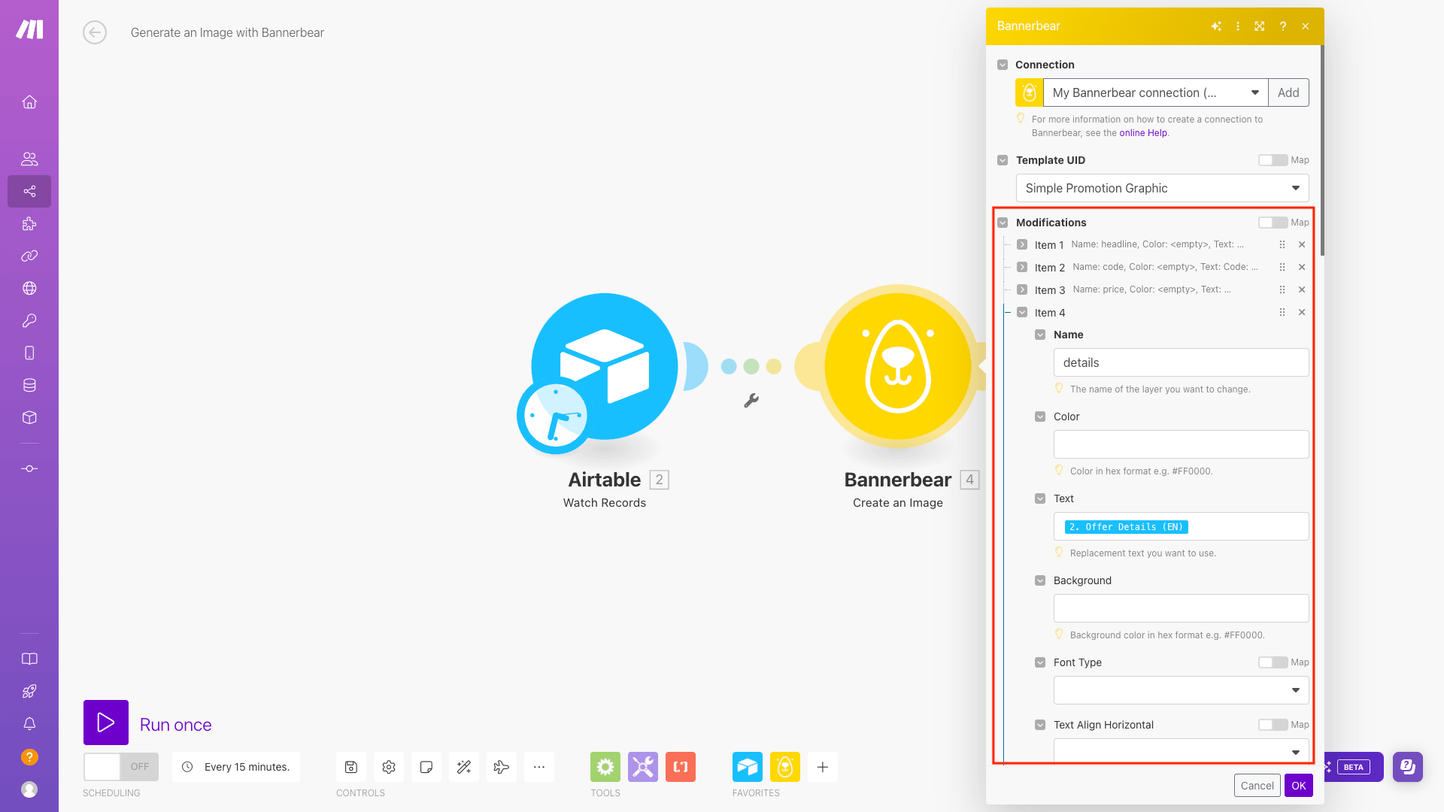Open the online Help link

(x=1143, y=133)
